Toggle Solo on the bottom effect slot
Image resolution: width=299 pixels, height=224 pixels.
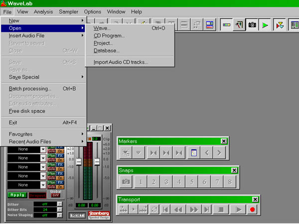tap(51, 187)
